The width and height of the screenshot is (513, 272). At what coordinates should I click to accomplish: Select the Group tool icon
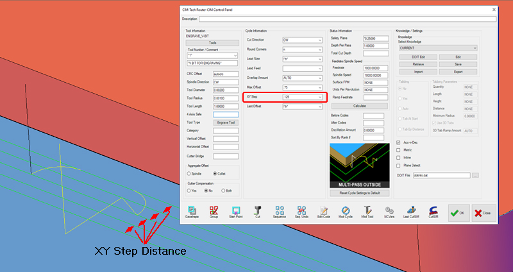[214, 211]
